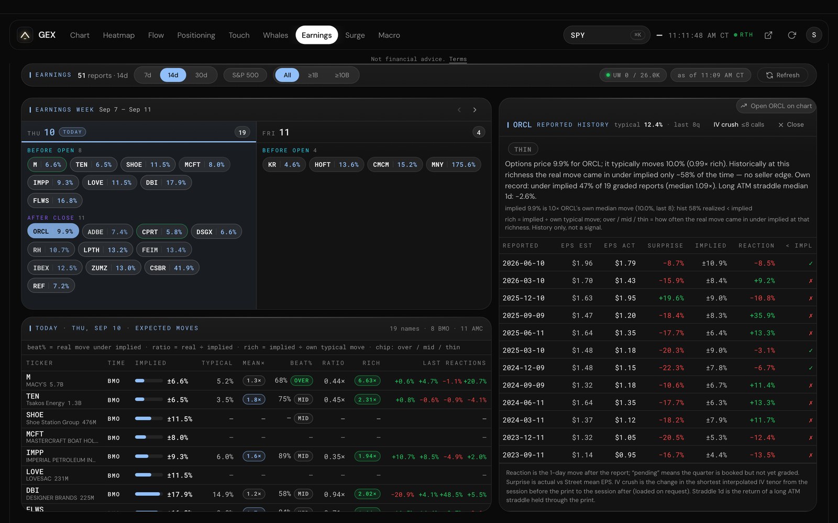Go to next earnings week arrow
The image size is (838, 523).
point(475,110)
